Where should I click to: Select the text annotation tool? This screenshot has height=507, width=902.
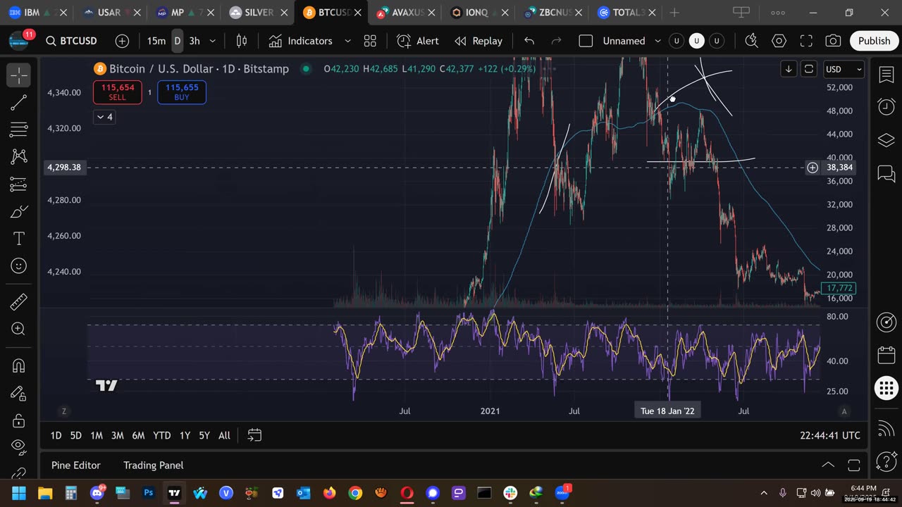(x=19, y=239)
